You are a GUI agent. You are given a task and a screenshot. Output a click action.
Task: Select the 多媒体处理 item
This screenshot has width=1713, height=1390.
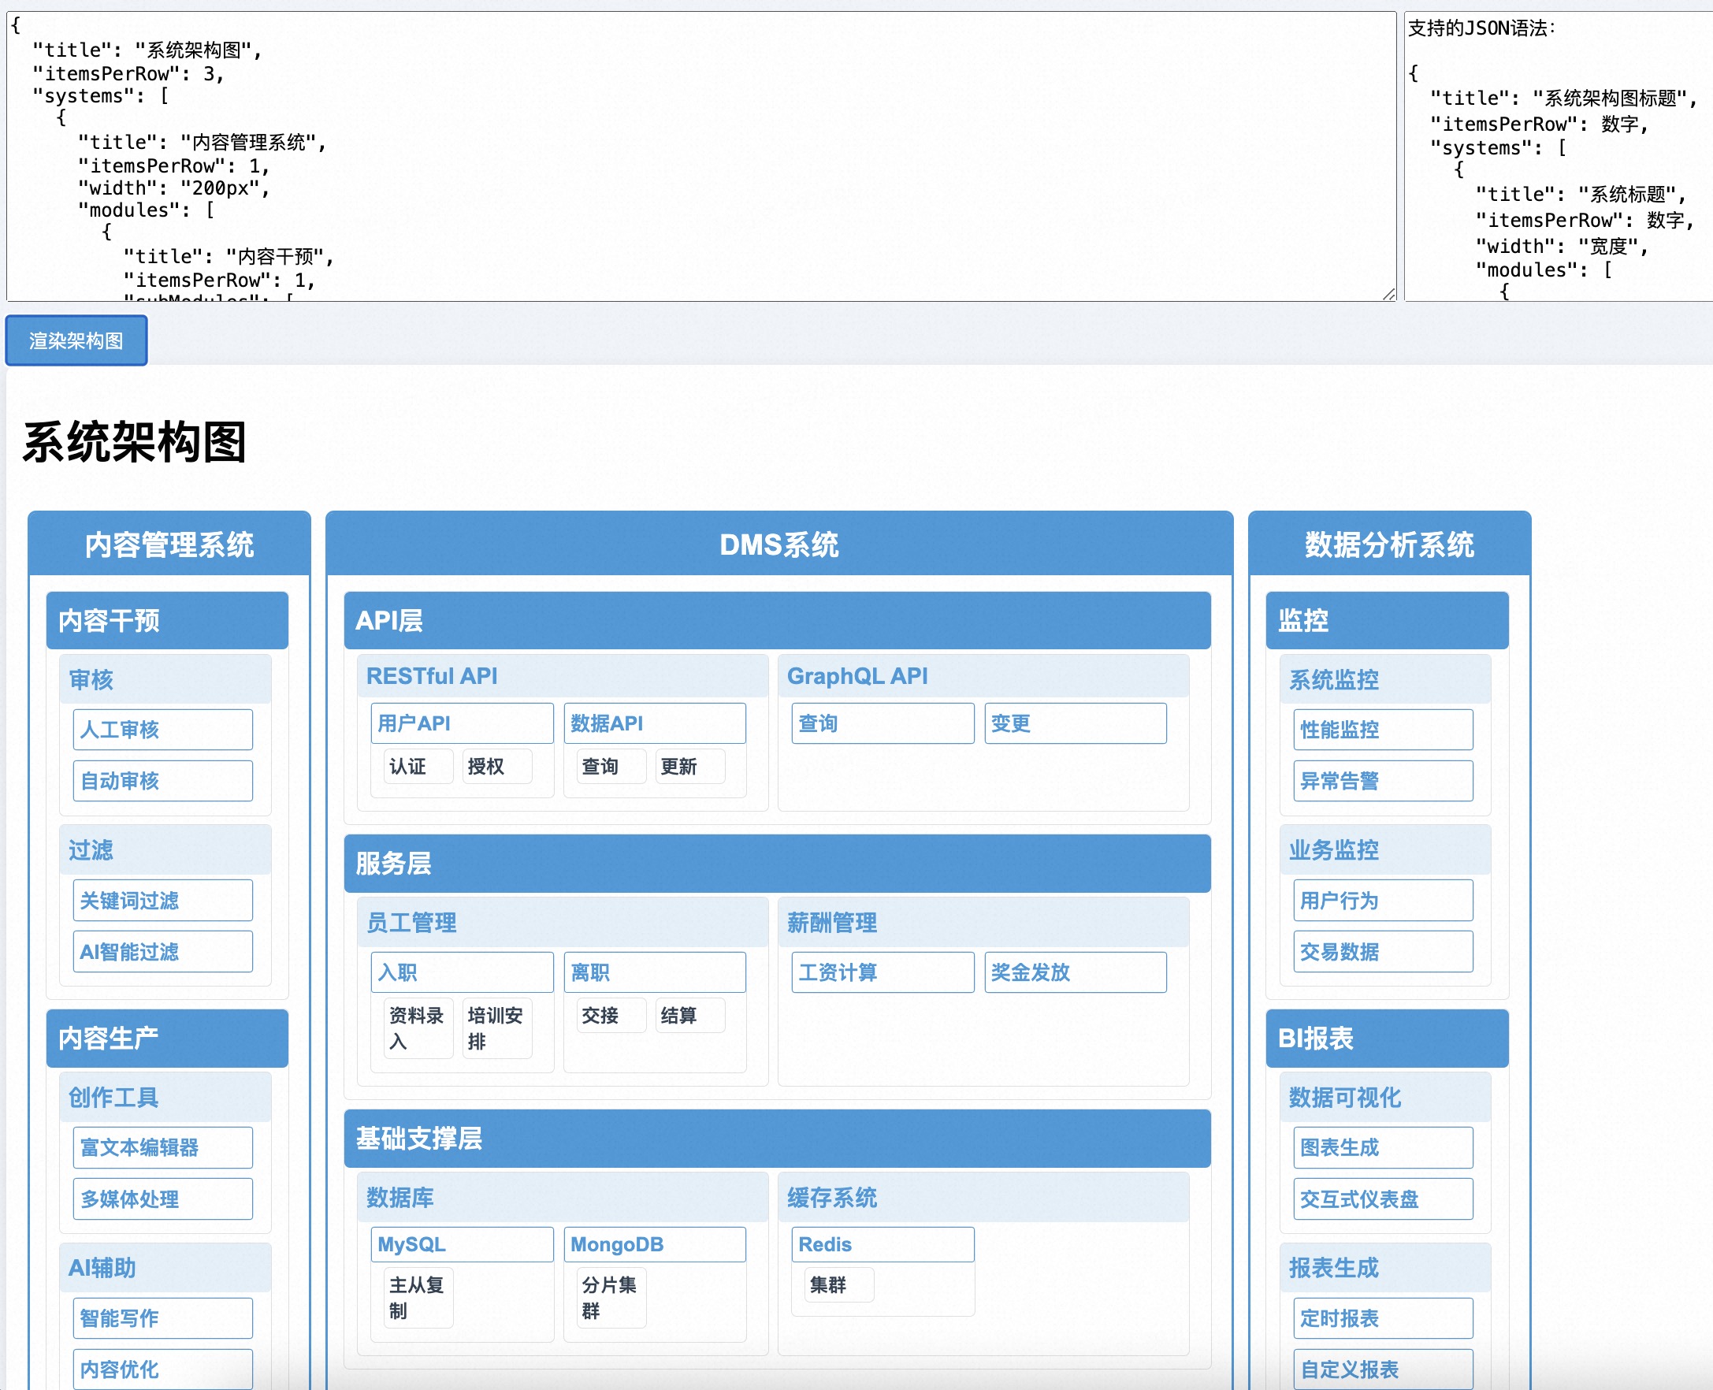pyautogui.click(x=163, y=1199)
